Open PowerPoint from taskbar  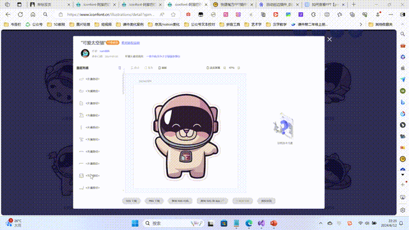(274, 223)
